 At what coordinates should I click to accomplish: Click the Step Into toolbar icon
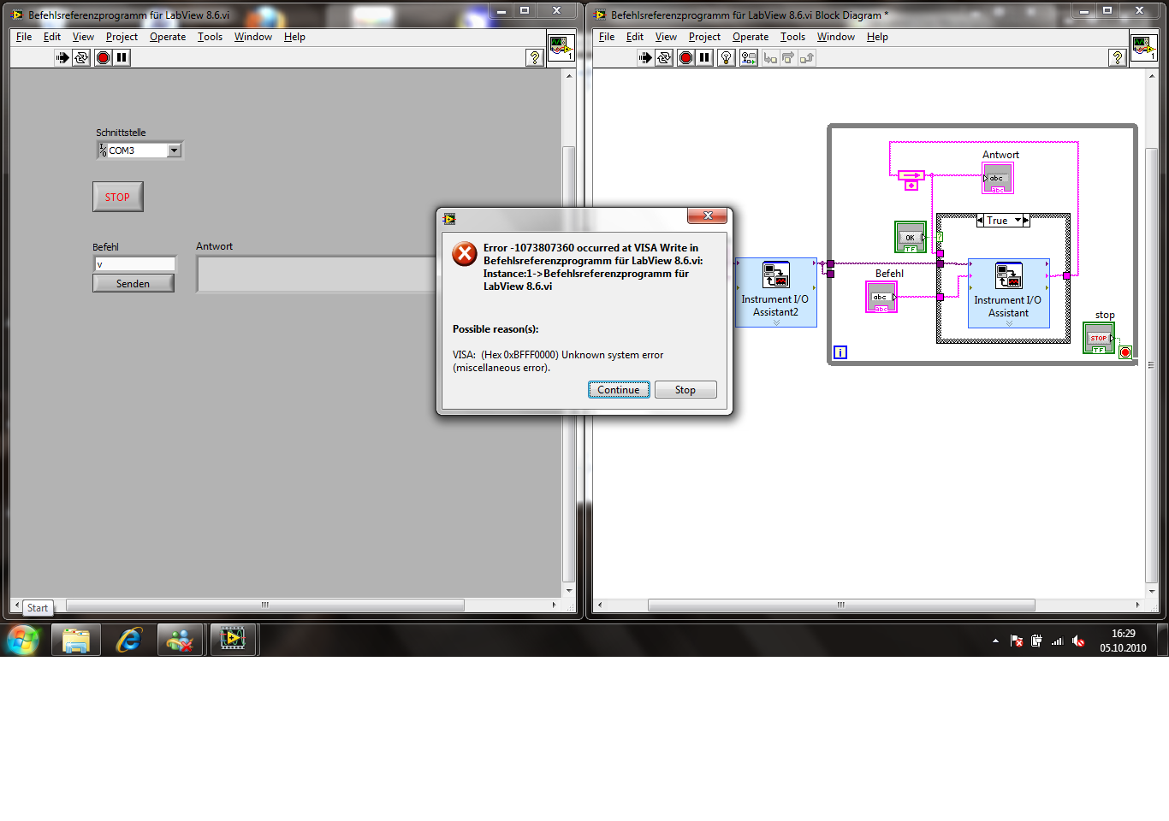tap(770, 57)
